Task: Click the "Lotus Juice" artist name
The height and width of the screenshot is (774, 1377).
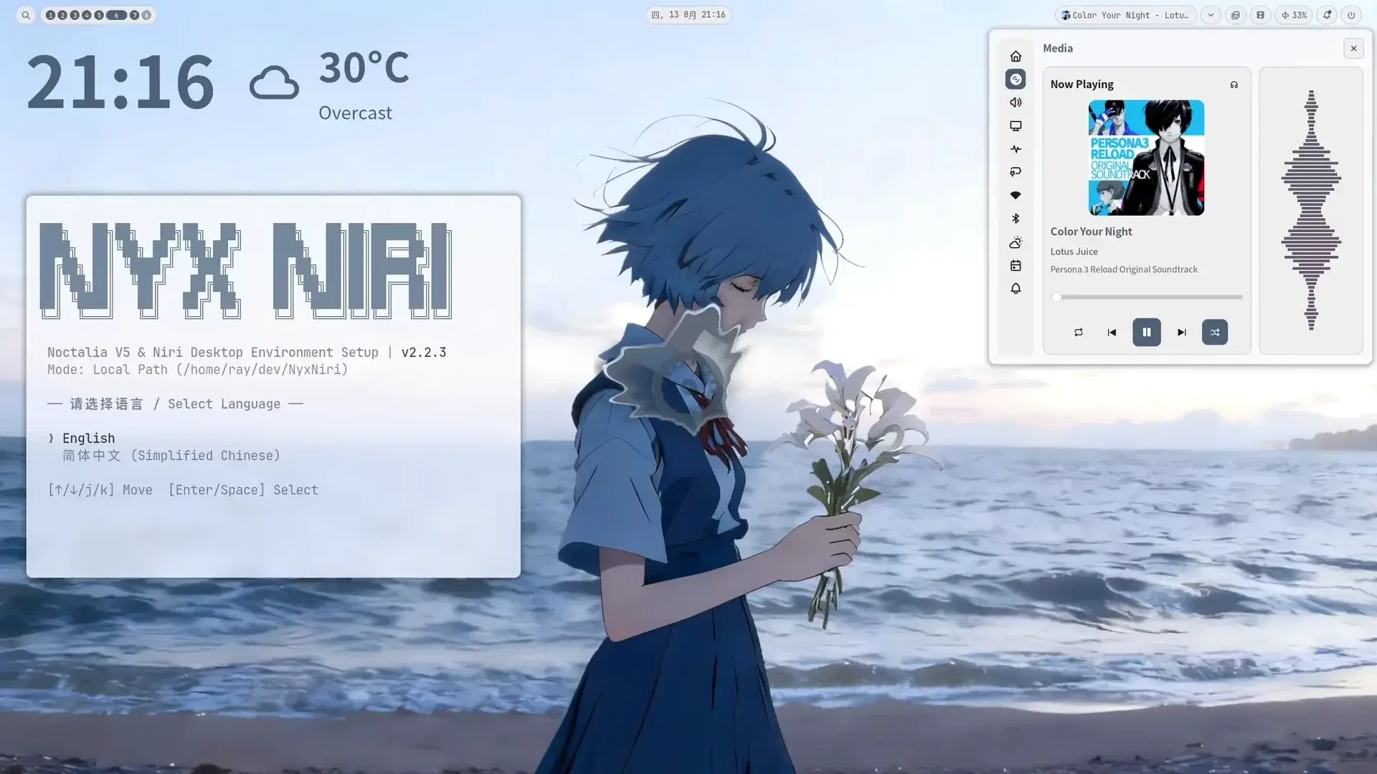Action: (1074, 252)
